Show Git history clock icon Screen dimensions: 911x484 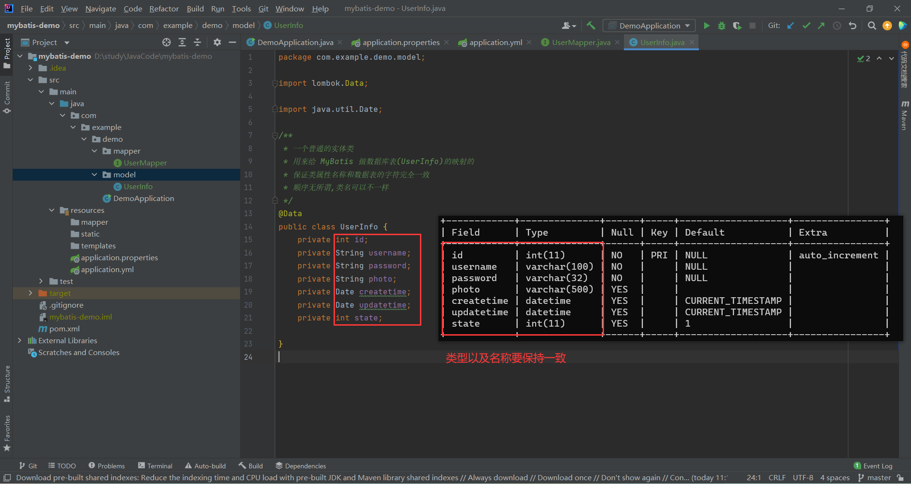[837, 26]
